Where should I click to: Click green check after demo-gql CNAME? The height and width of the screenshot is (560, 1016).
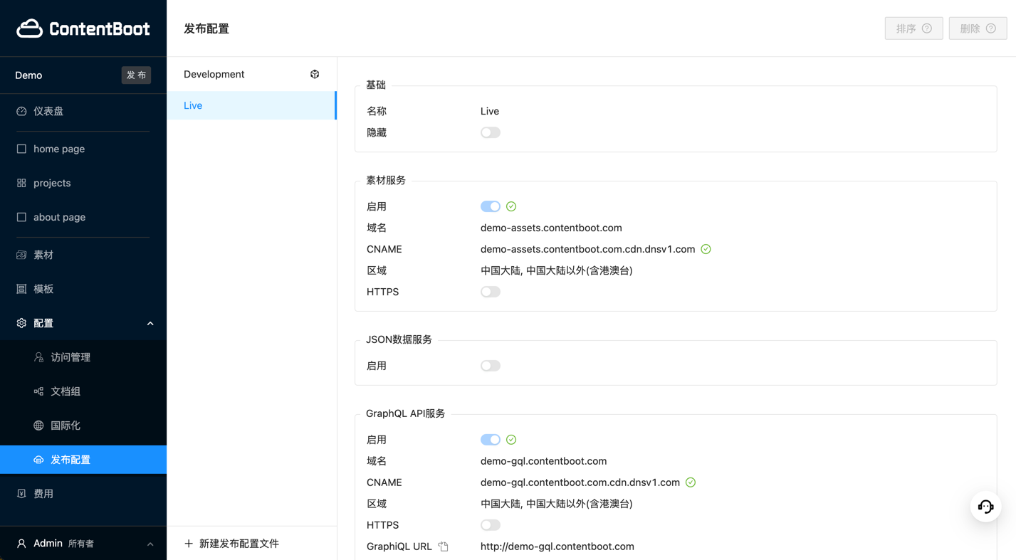click(x=691, y=482)
